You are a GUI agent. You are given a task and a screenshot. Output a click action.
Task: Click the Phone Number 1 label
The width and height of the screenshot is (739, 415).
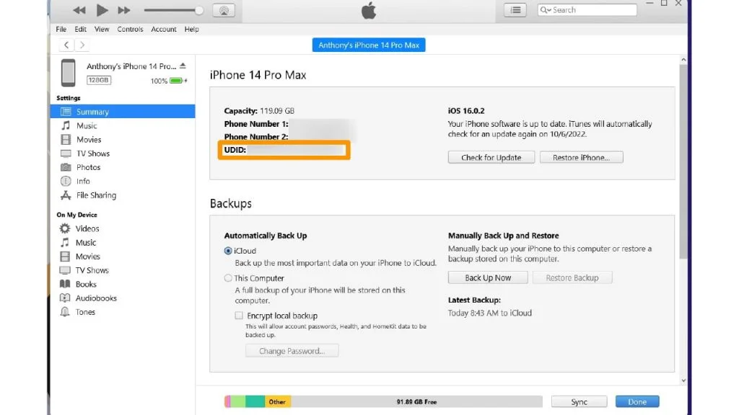(x=256, y=124)
